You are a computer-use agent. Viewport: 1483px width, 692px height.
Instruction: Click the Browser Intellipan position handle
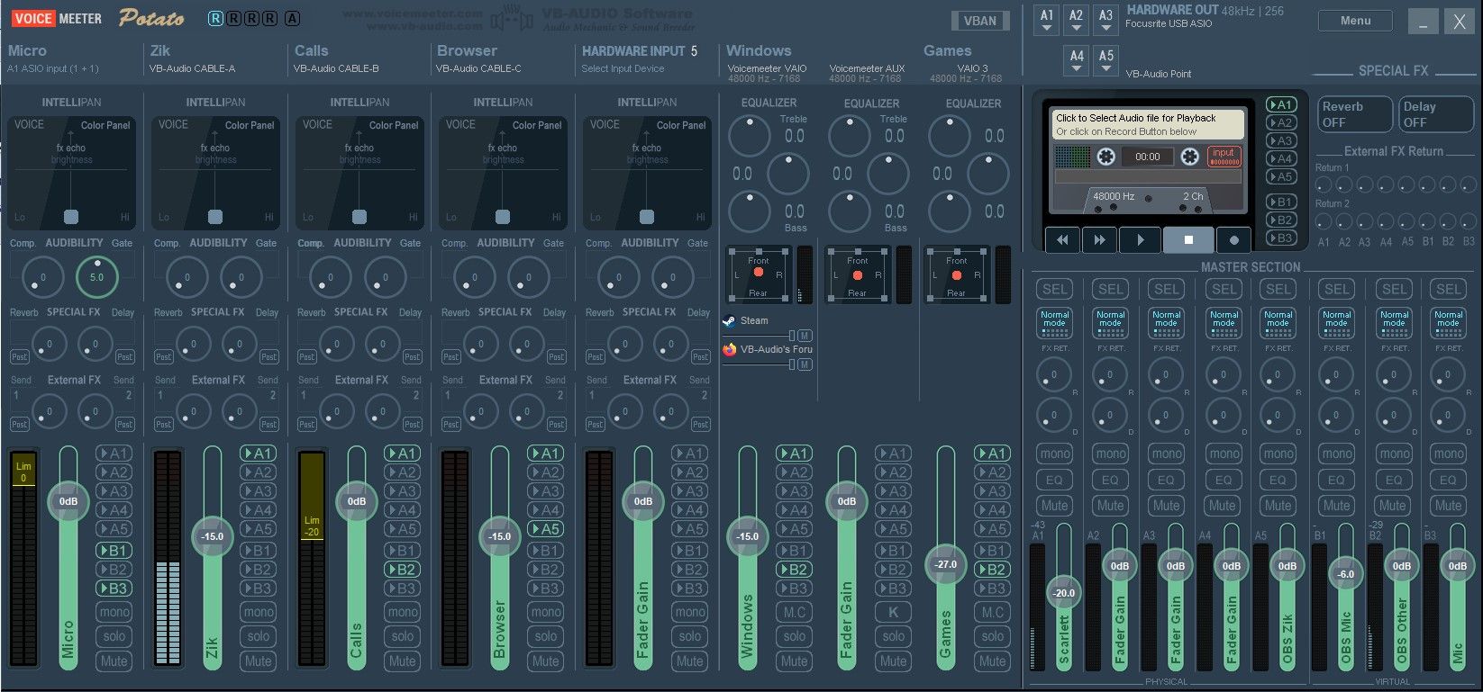503,217
